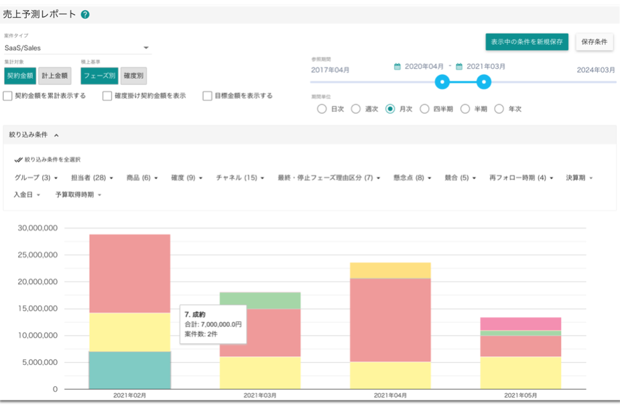Click the end date calendar icon
Screen dimensions: 620x405
pyautogui.click(x=459, y=67)
